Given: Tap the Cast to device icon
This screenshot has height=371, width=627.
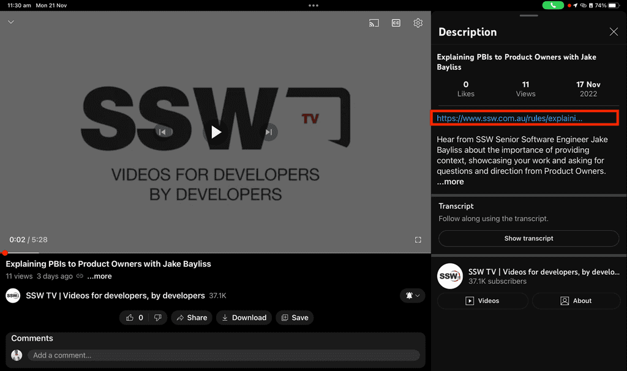Looking at the screenshot, I should click(374, 23).
